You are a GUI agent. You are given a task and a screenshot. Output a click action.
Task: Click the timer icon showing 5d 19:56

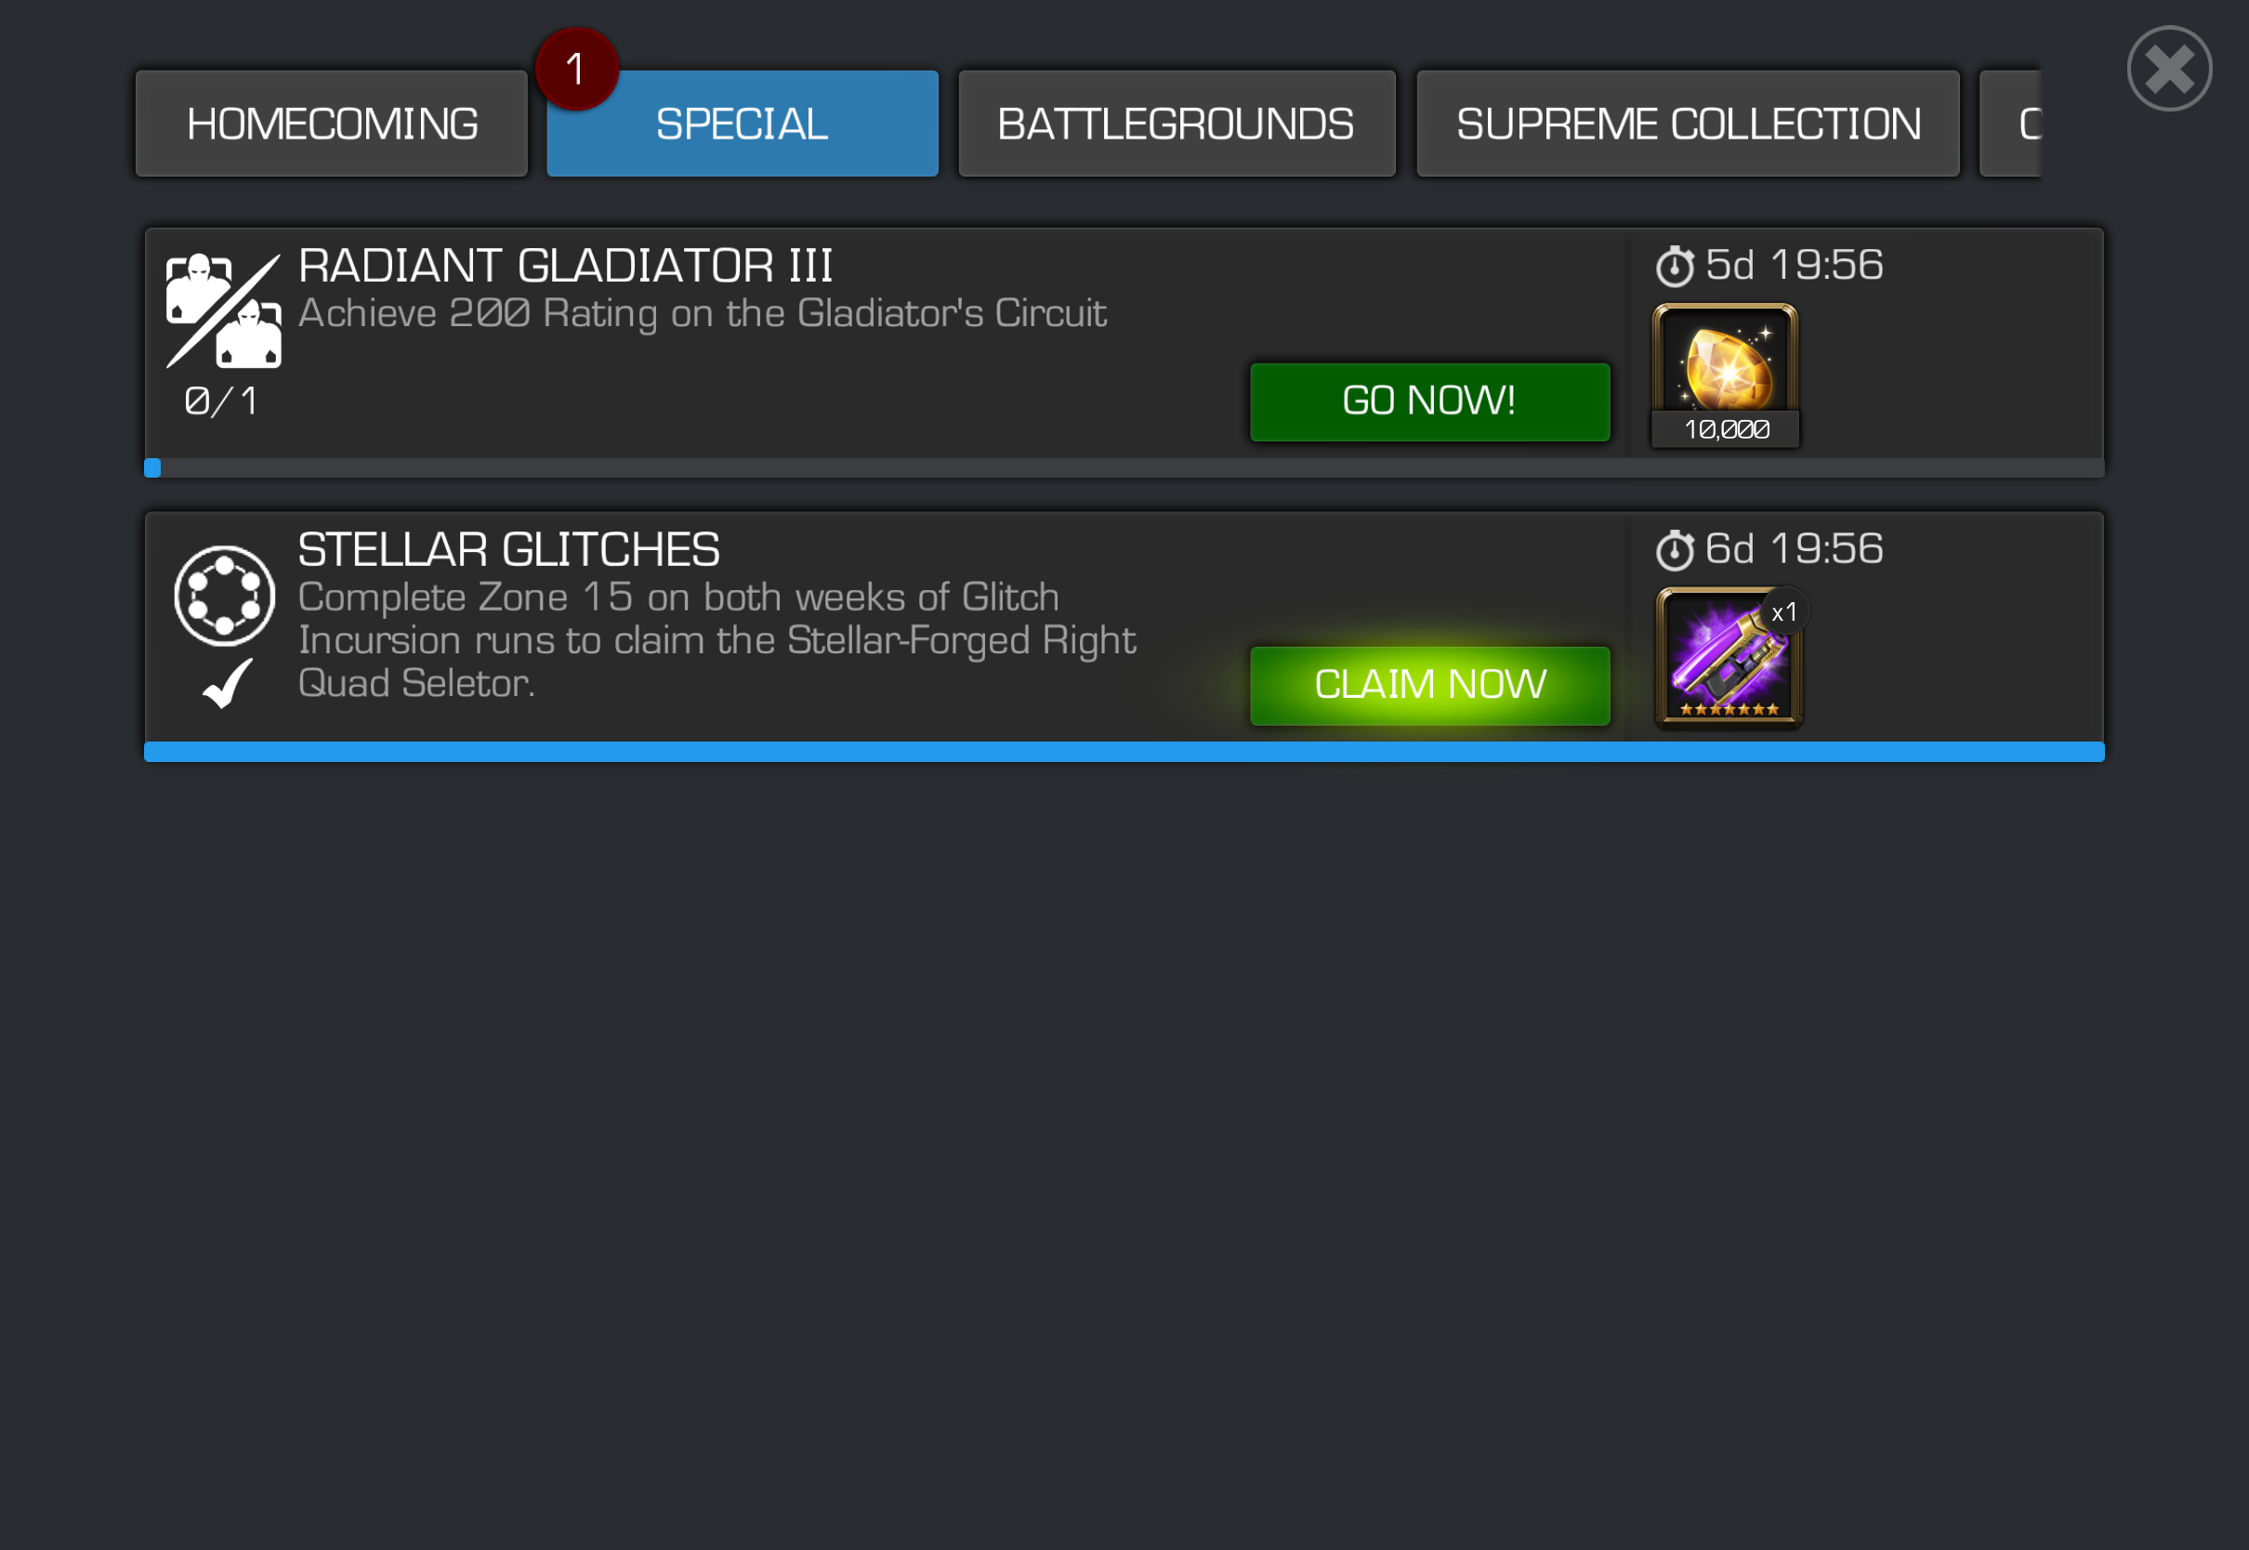pos(1674,266)
